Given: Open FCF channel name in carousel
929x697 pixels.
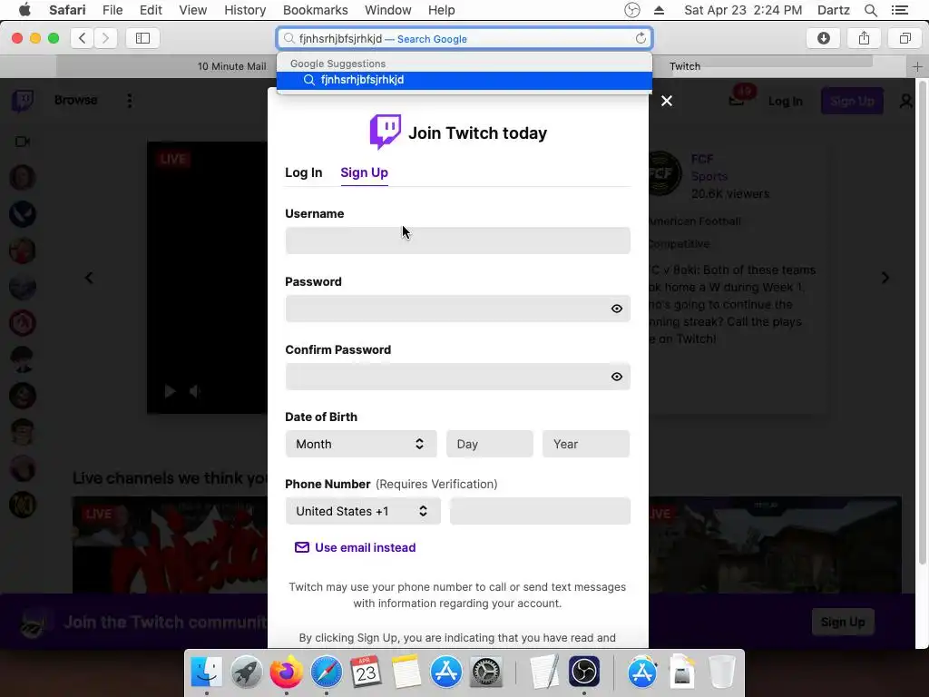Looking at the screenshot, I should pyautogui.click(x=702, y=159).
